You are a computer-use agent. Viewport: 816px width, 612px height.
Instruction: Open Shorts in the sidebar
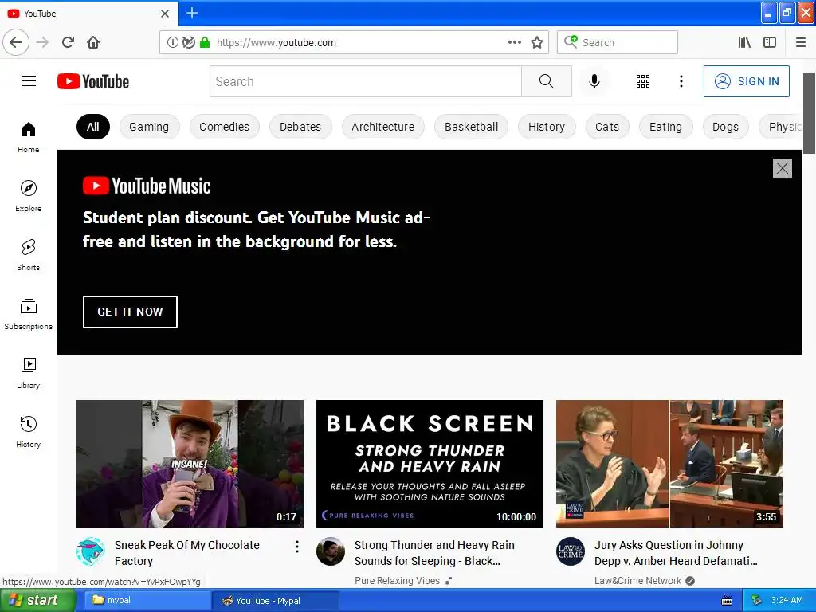coord(29,255)
